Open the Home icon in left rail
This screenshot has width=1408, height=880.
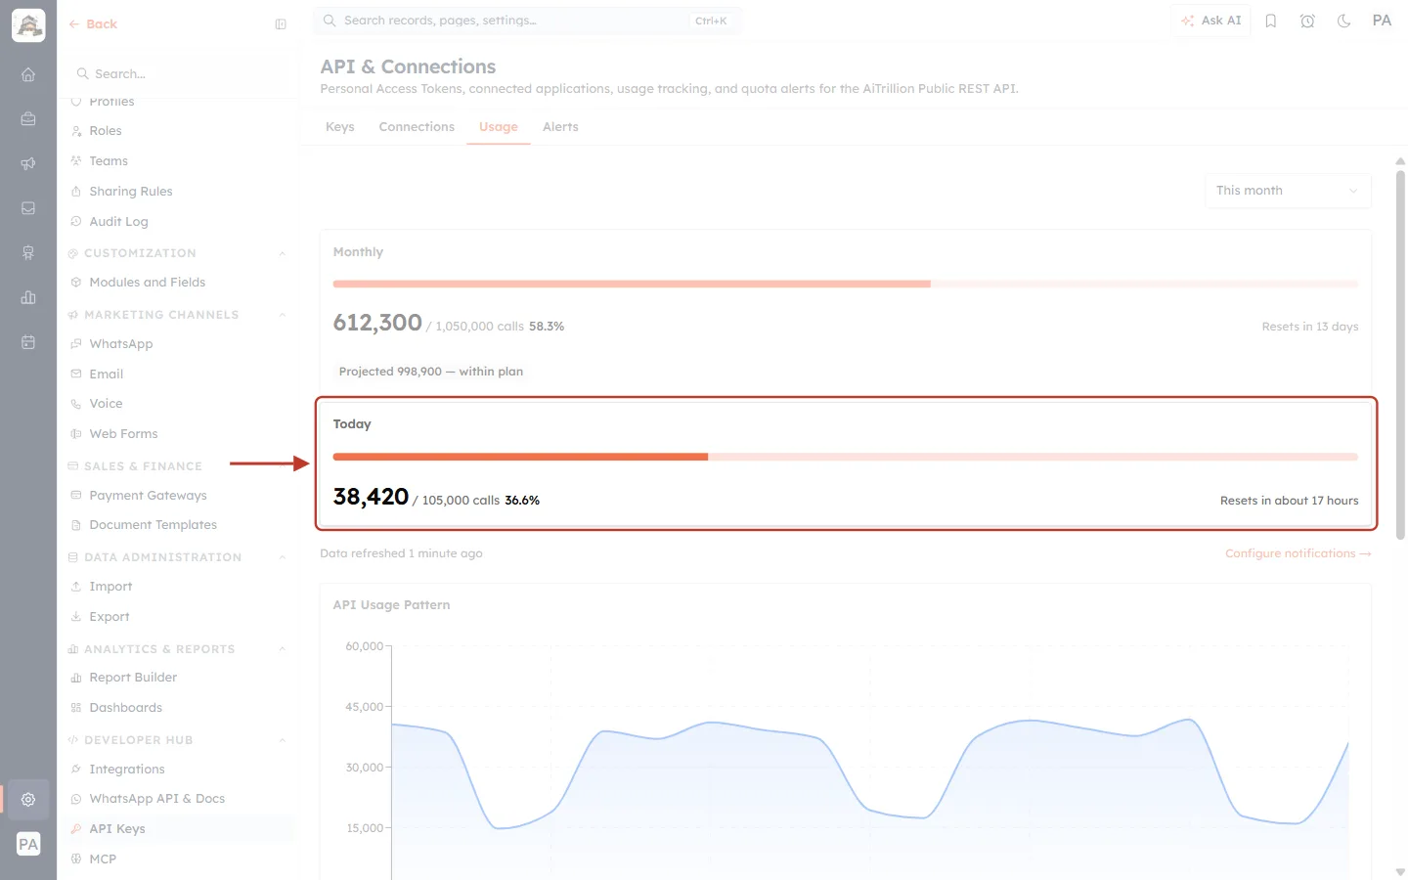28,74
